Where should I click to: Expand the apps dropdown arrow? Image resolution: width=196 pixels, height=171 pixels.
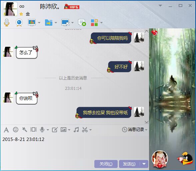tap(101, 23)
